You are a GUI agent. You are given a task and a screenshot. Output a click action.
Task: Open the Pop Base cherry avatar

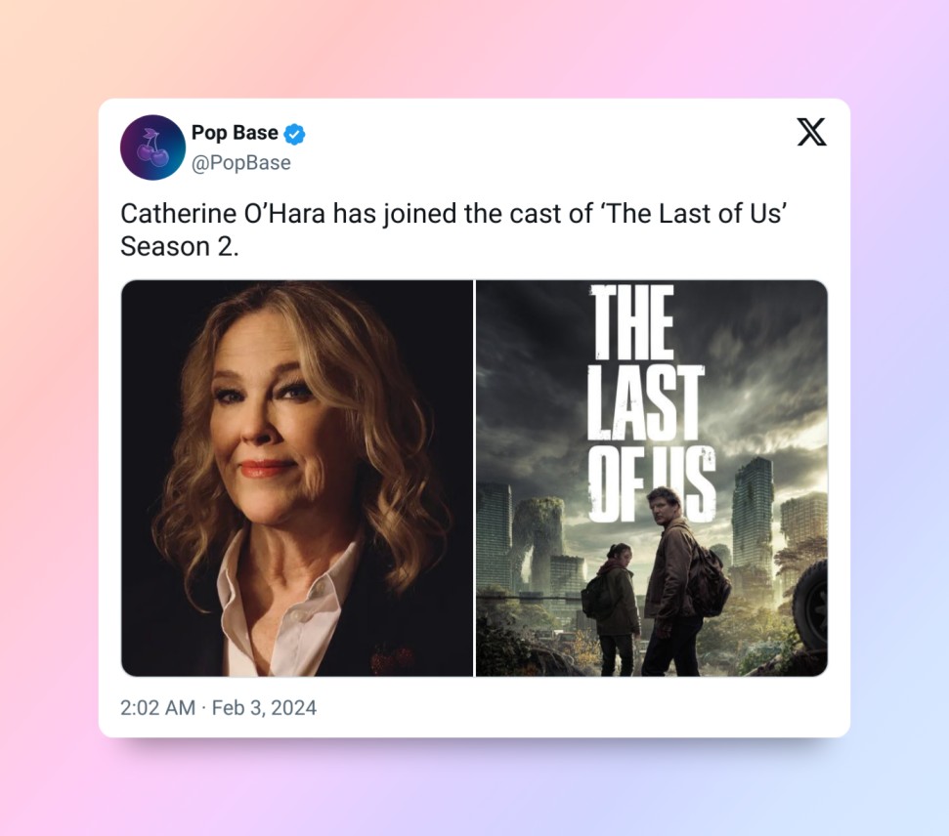pos(152,147)
